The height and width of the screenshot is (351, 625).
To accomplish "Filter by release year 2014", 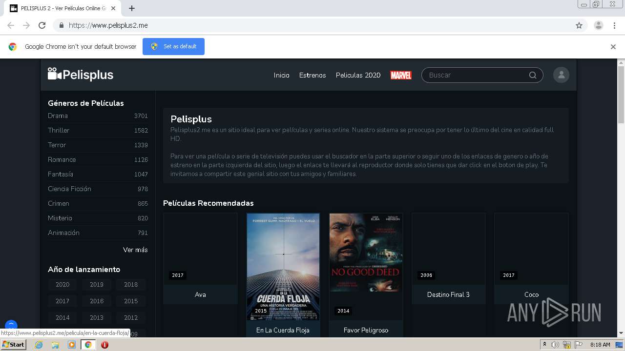I will 62,318.
